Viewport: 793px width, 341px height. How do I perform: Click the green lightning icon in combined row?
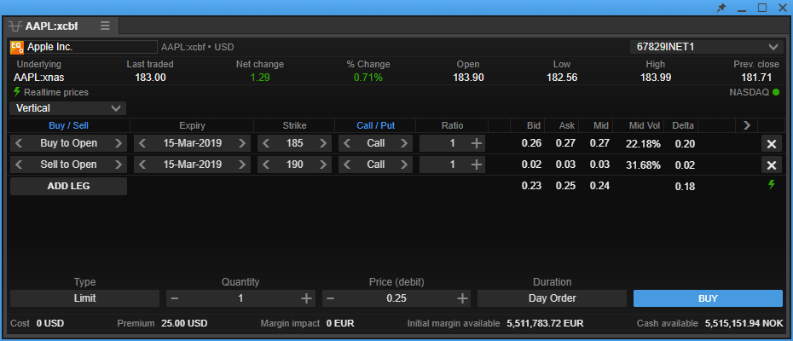coord(771,185)
